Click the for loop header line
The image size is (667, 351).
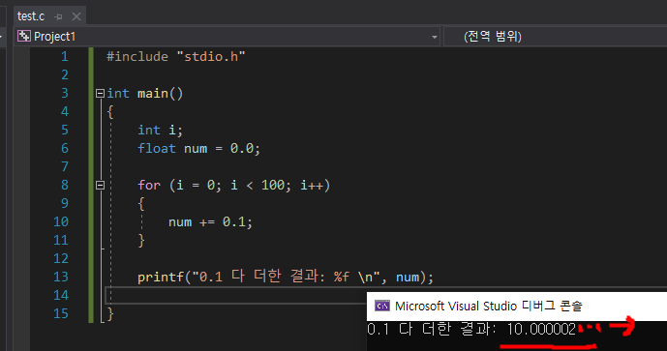click(233, 186)
